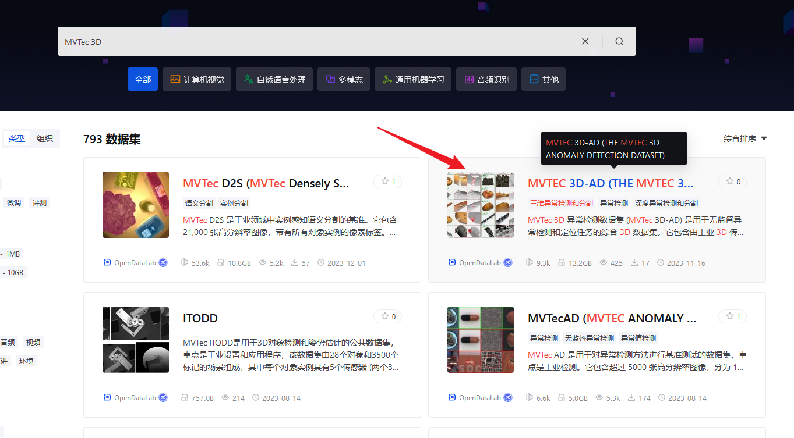794x438 pixels.
Task: Click the views eye icon beside 214
Action: coord(224,398)
